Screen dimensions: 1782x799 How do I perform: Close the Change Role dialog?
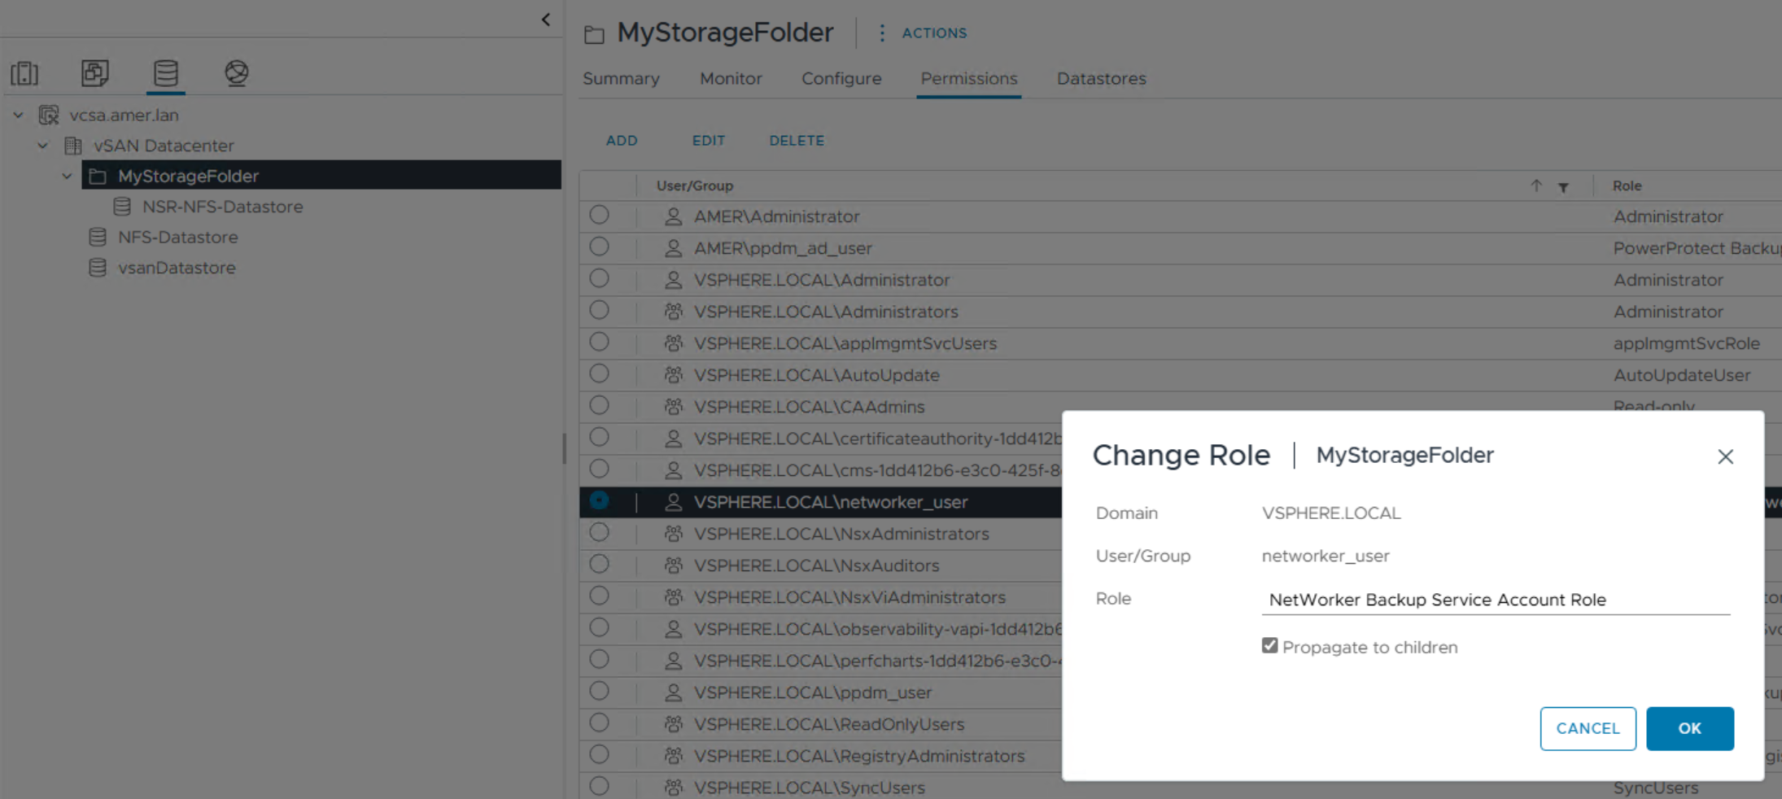tap(1726, 456)
